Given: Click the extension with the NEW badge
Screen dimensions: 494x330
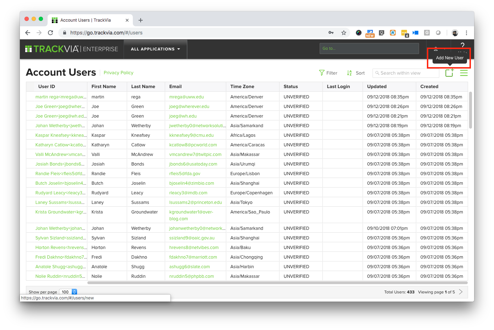Looking at the screenshot, I should point(370,33).
